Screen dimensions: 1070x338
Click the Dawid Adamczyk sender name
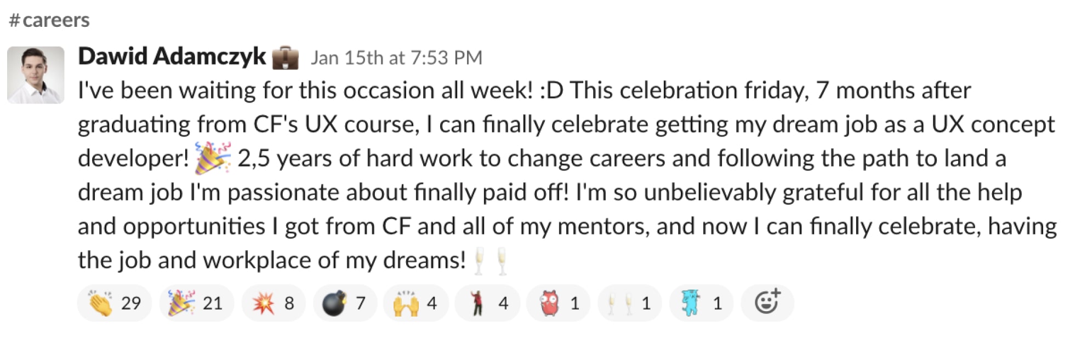(x=172, y=56)
